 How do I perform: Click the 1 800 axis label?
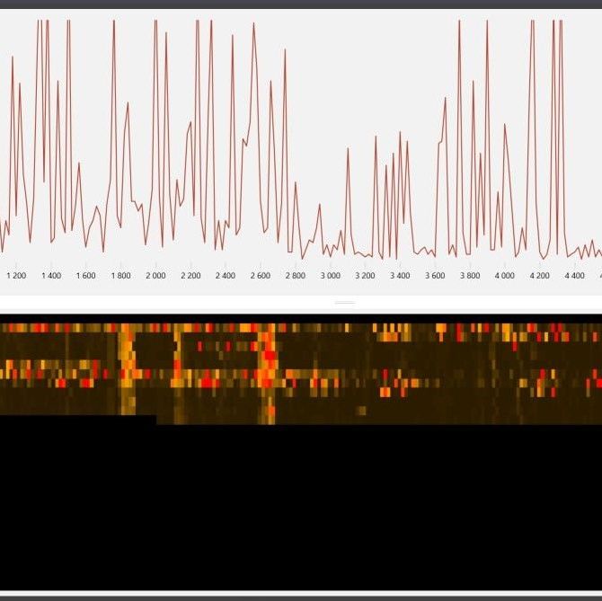[x=120, y=276]
